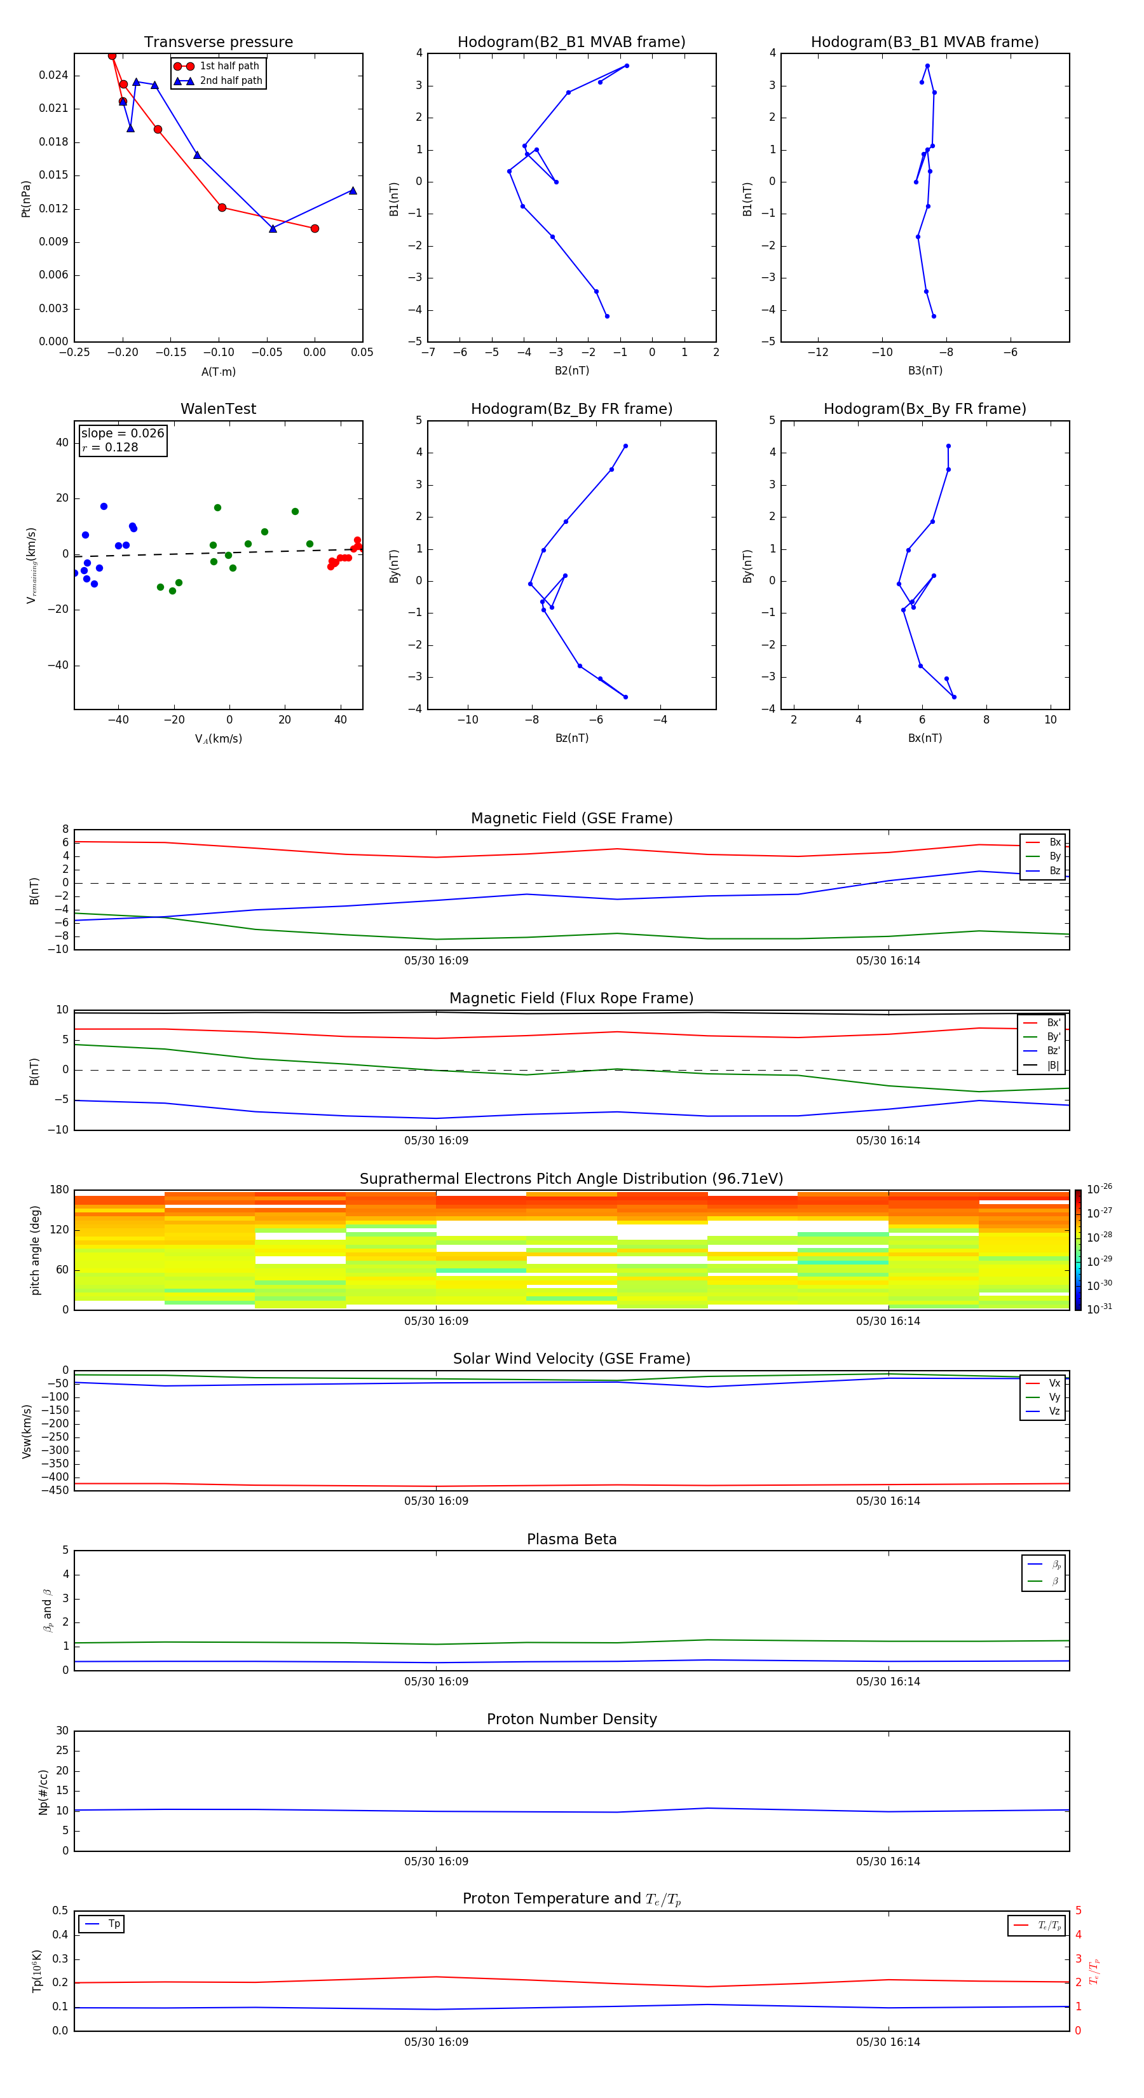Select the "Hodogram(Bx_By FR frame)" title
1144x2098 pixels.
coord(925,409)
